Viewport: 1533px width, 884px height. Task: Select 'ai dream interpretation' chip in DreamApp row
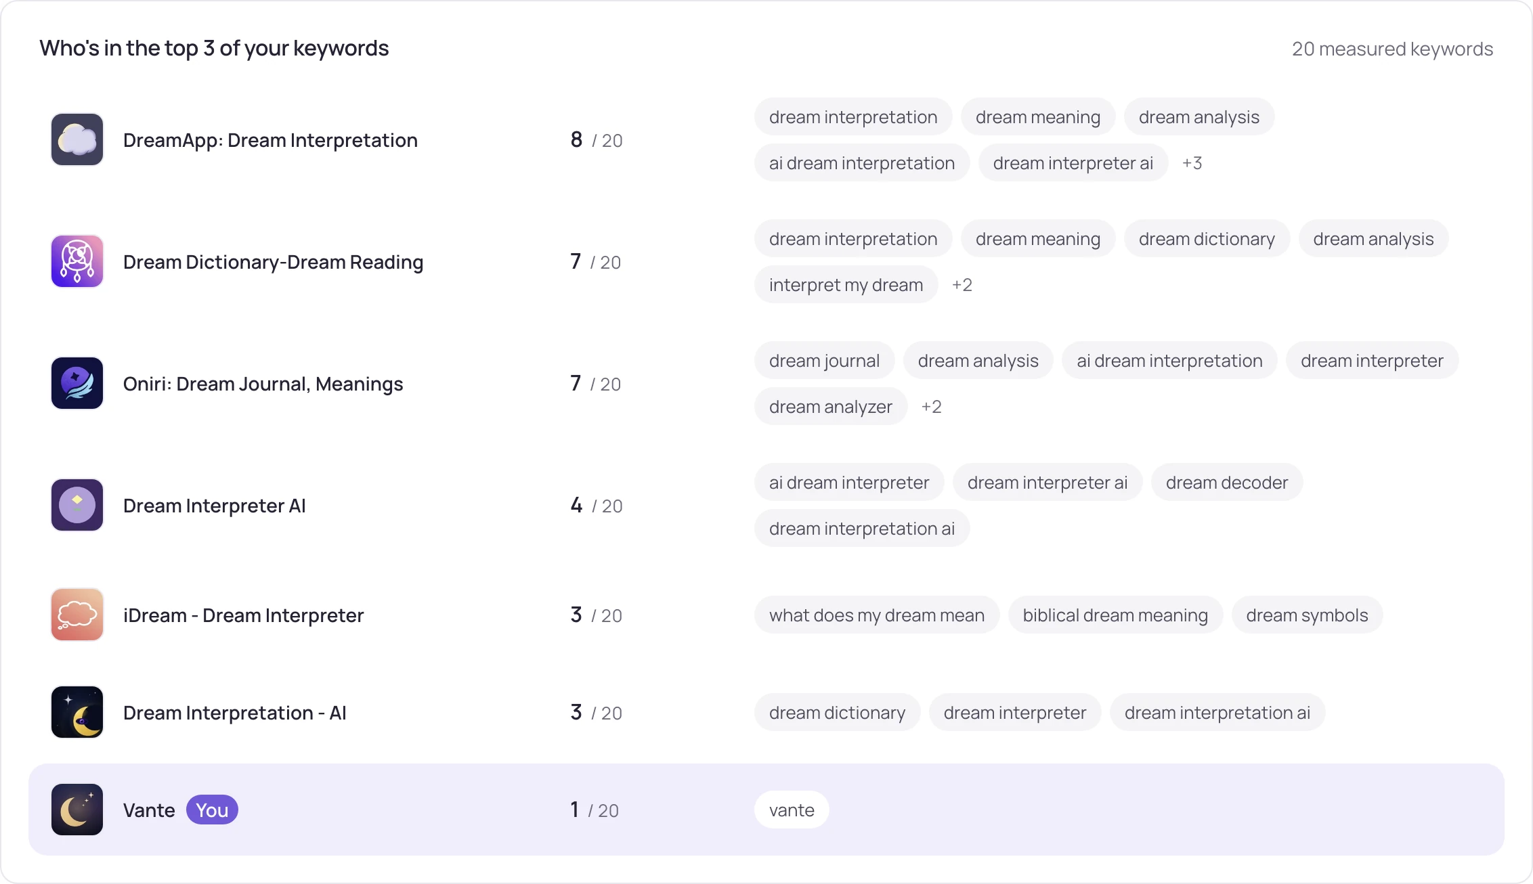(862, 162)
